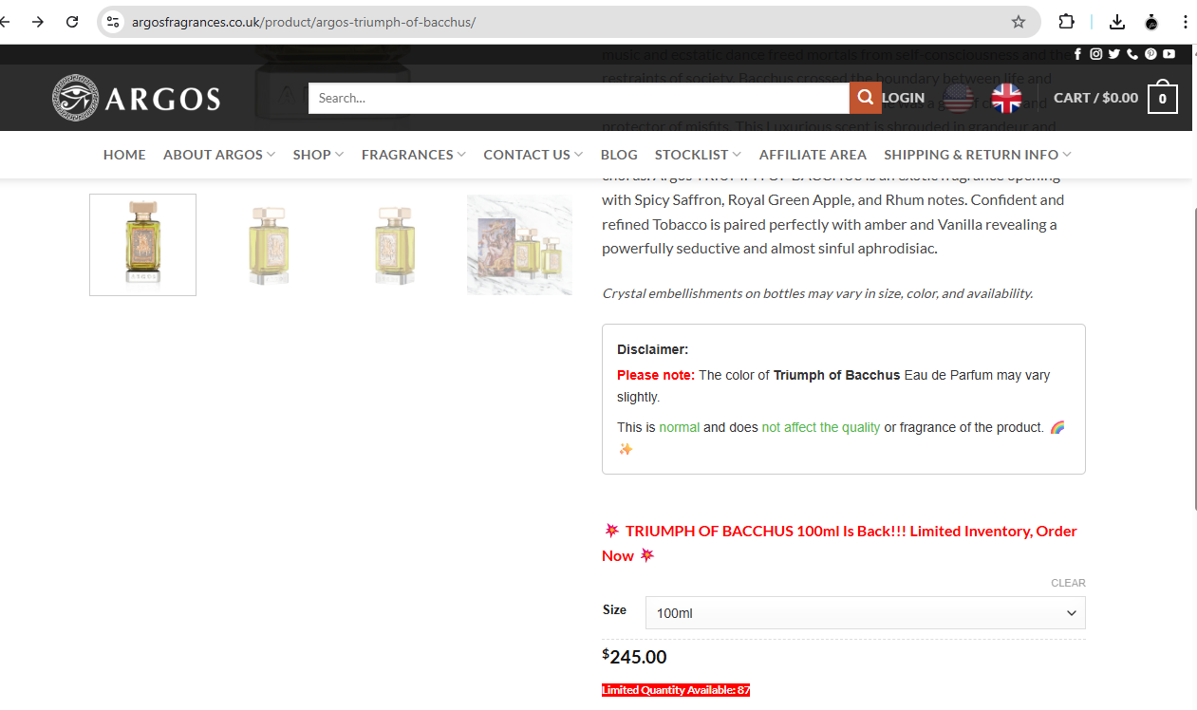The width and height of the screenshot is (1197, 710).
Task: Click the LOGIN link
Action: pos(903,98)
